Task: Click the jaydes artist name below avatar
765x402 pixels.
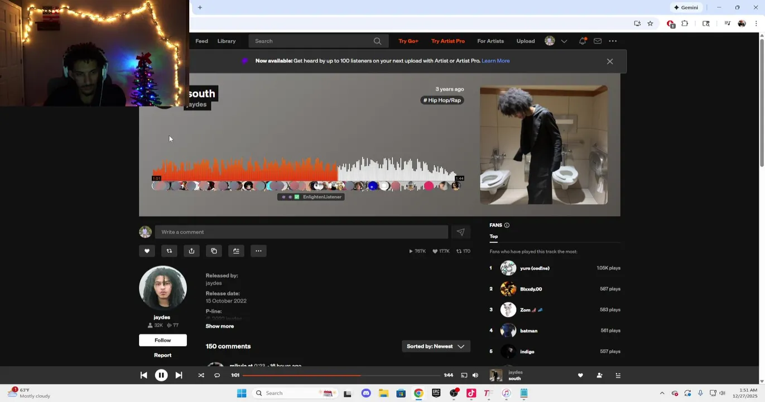Action: pyautogui.click(x=162, y=317)
